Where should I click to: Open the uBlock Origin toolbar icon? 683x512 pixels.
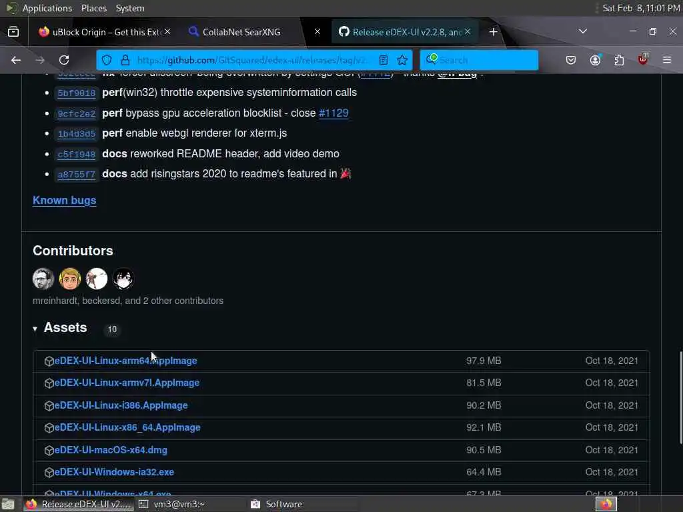point(643,59)
